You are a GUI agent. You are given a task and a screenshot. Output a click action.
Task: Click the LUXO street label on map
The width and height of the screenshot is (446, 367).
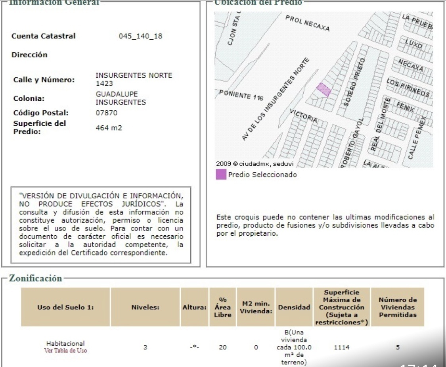point(414,44)
